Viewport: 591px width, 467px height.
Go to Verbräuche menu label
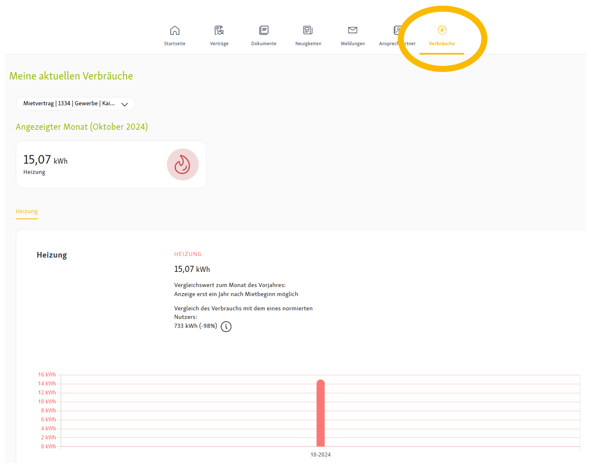click(442, 44)
